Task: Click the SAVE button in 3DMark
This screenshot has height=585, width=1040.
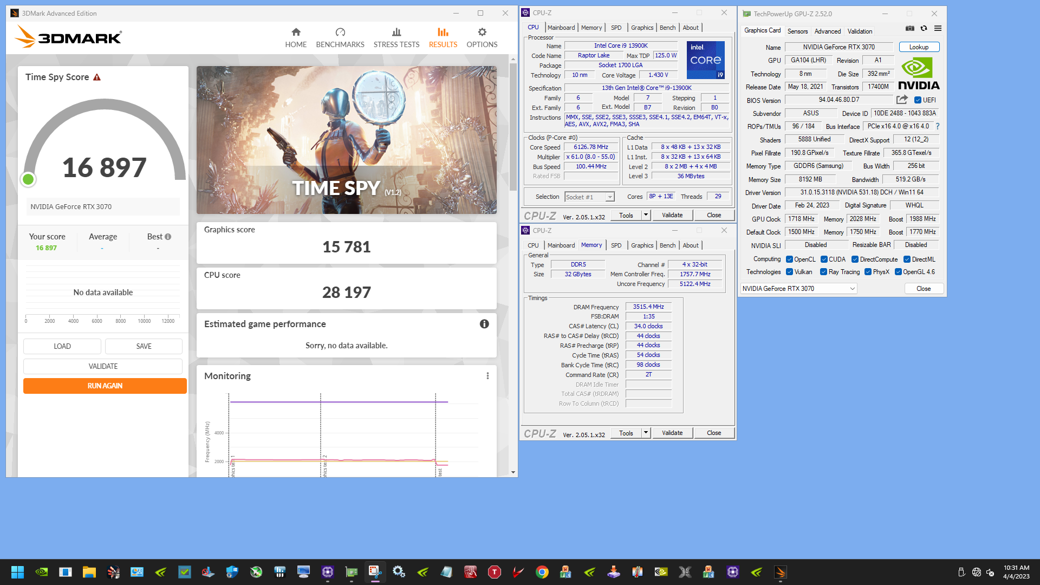Action: 144,347
